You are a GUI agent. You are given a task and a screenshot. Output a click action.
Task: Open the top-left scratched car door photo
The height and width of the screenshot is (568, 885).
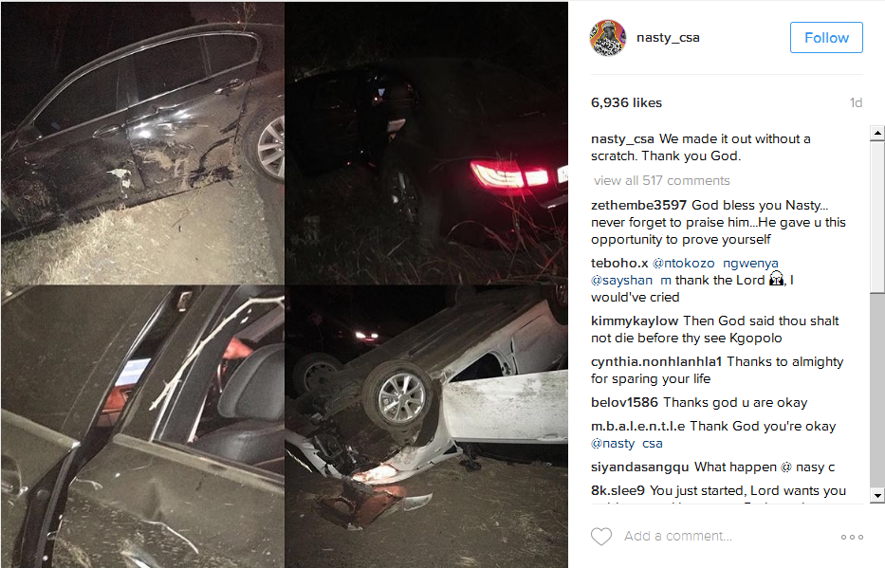[x=142, y=142]
